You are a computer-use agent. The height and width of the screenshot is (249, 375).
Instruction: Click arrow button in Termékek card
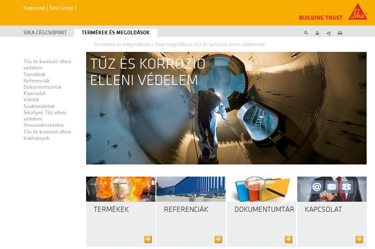tap(148, 239)
